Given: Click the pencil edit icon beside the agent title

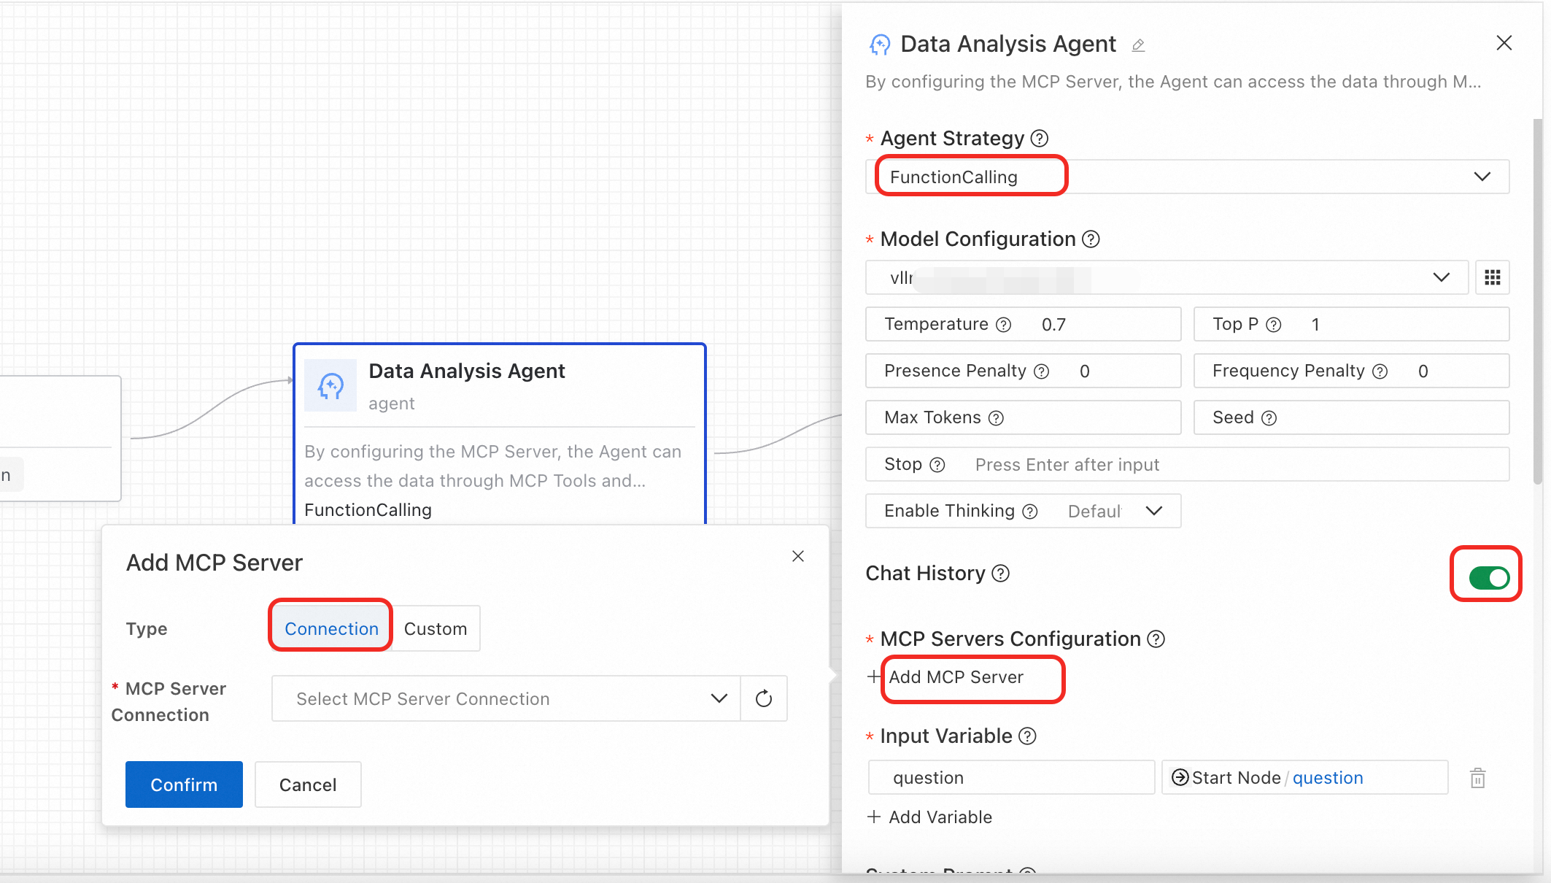Looking at the screenshot, I should click(x=1138, y=45).
